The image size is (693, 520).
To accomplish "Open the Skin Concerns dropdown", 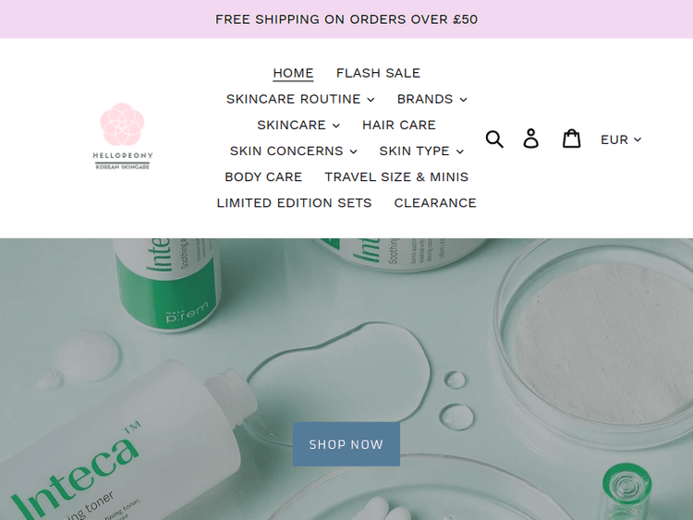I will point(293,151).
